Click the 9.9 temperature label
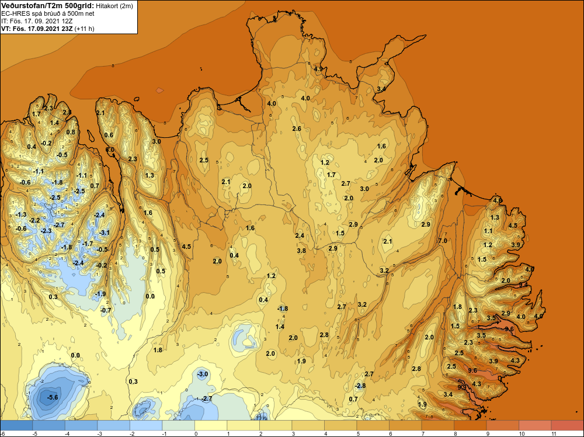Screen dimensions: 584x437 pyautogui.click(x=462, y=387)
